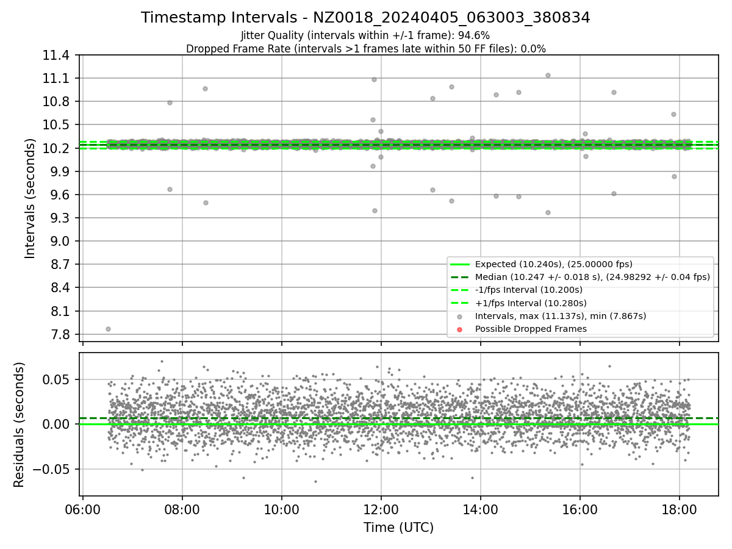Click the y-axis tick label '9.3'
The width and height of the screenshot is (732, 549).
(60, 218)
